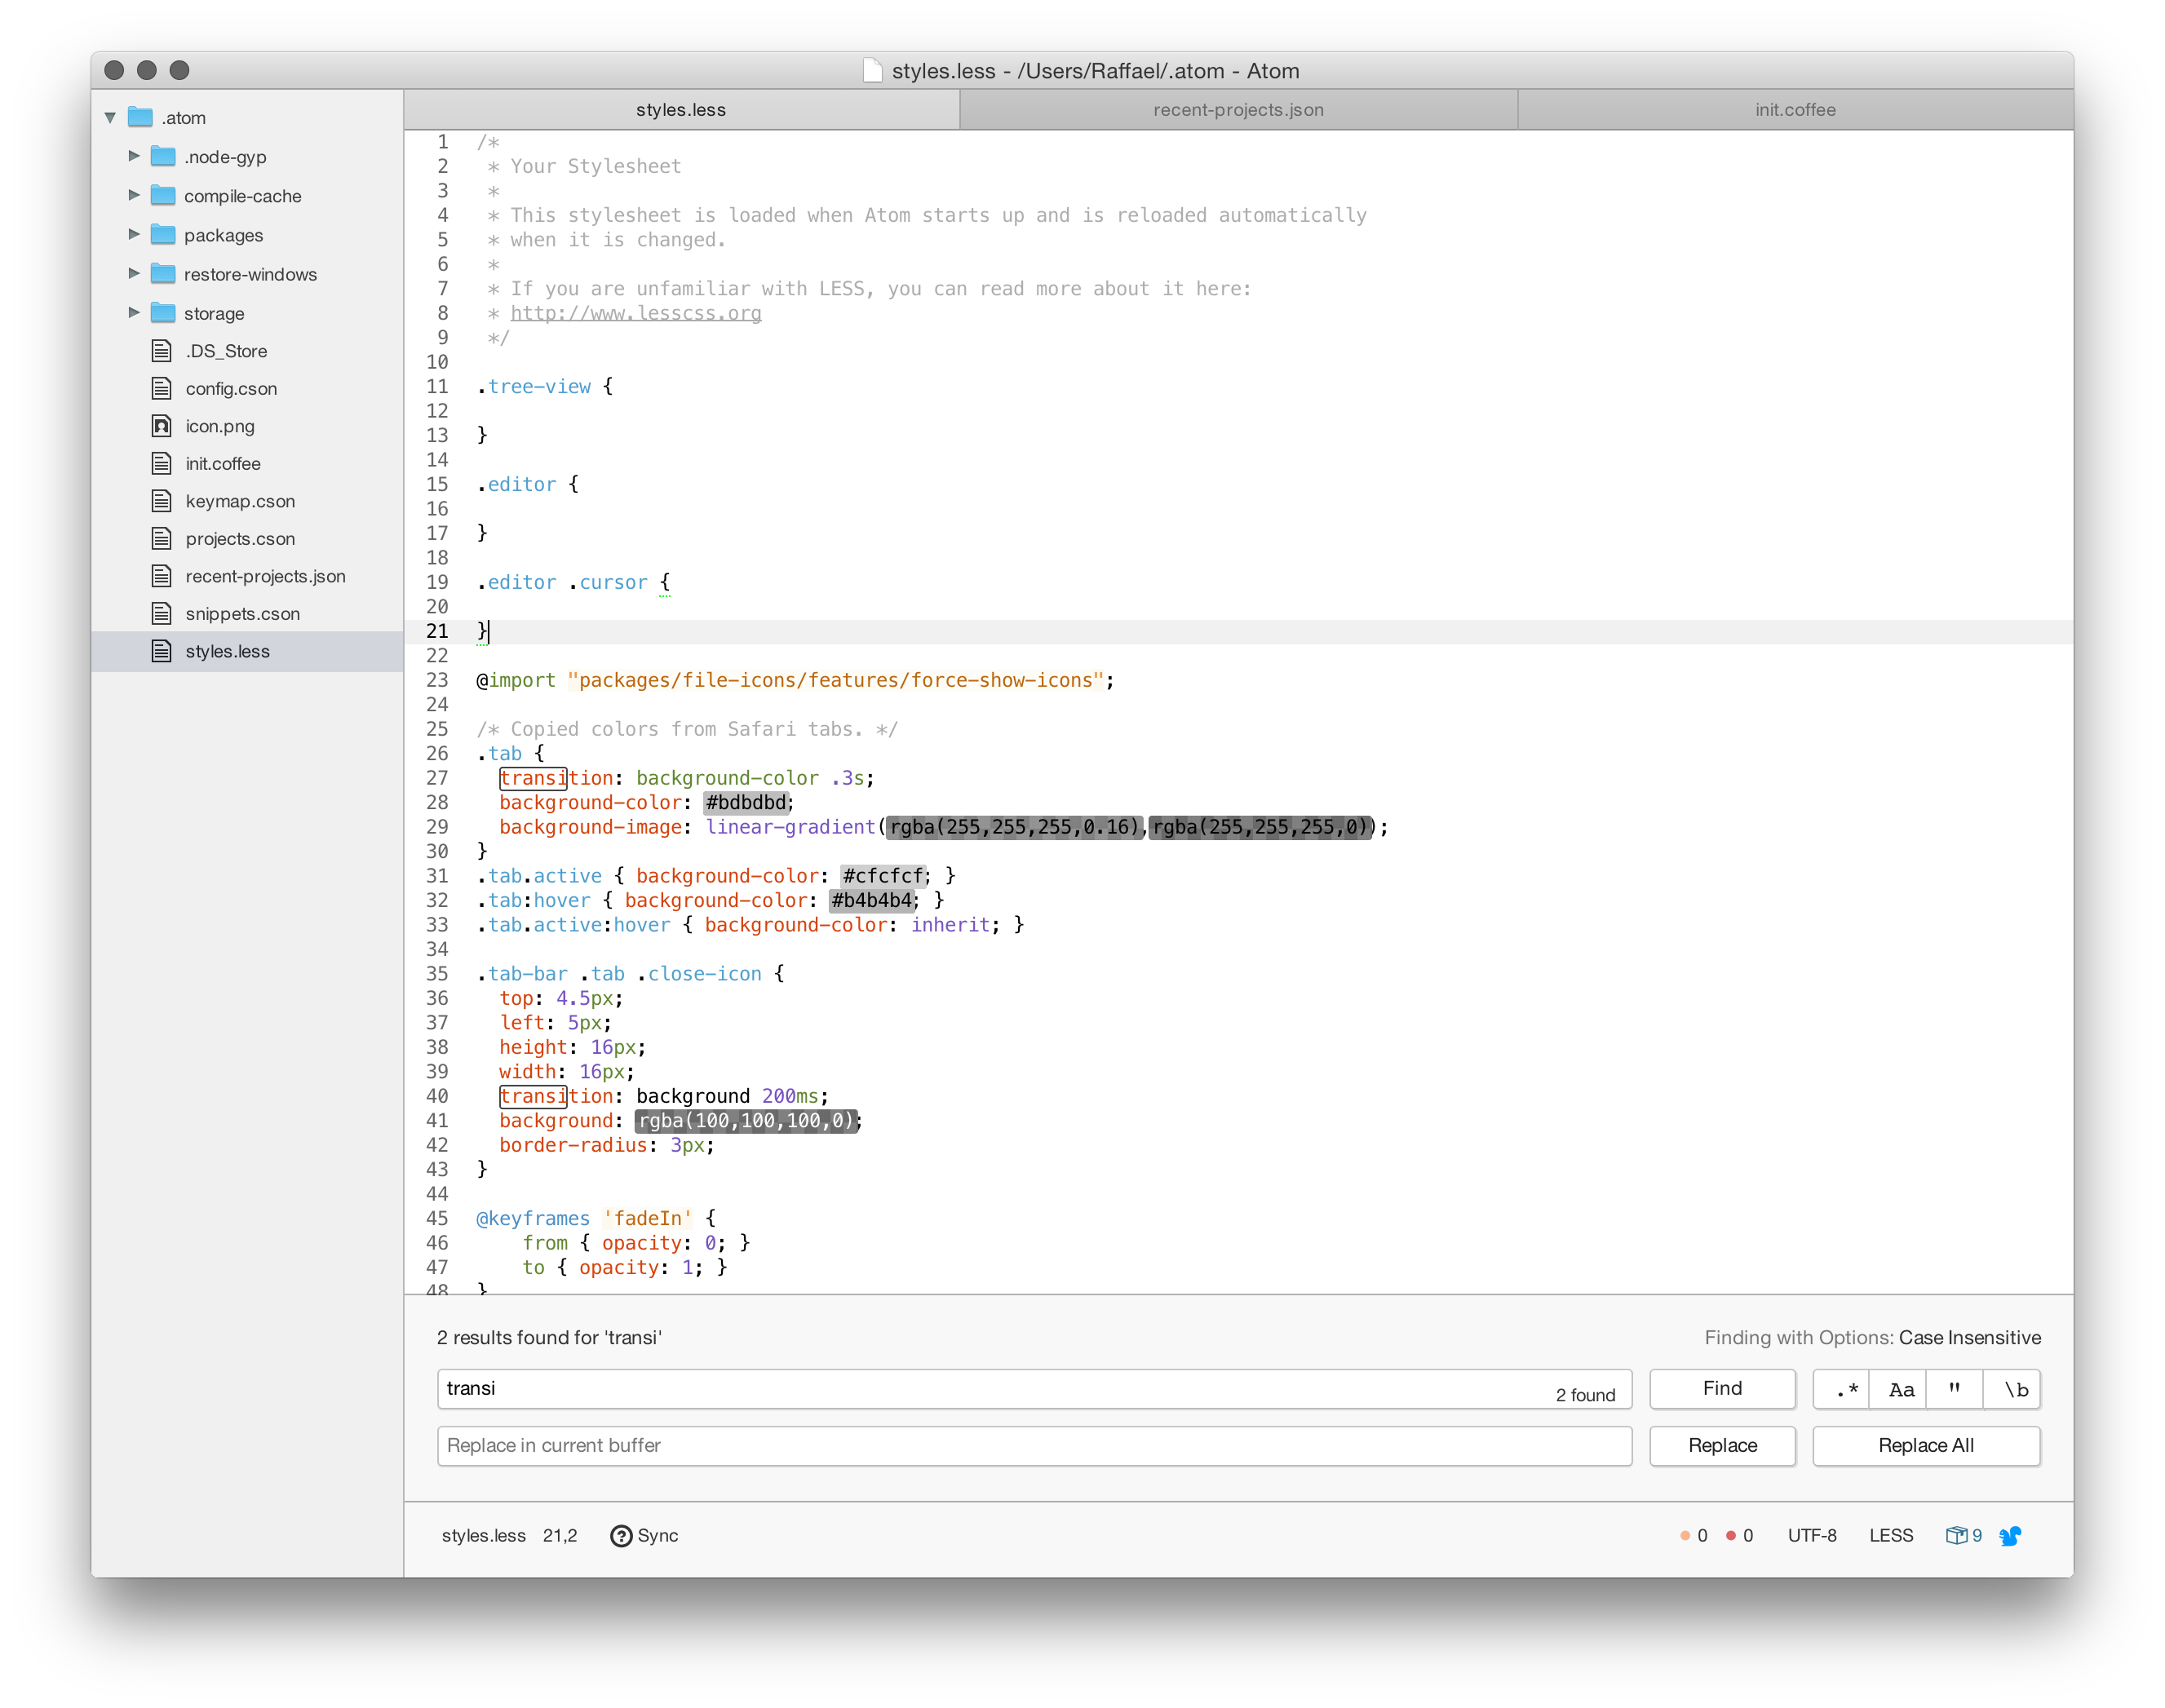Expand the storage folder
This screenshot has width=2165, height=1708.
(x=134, y=313)
